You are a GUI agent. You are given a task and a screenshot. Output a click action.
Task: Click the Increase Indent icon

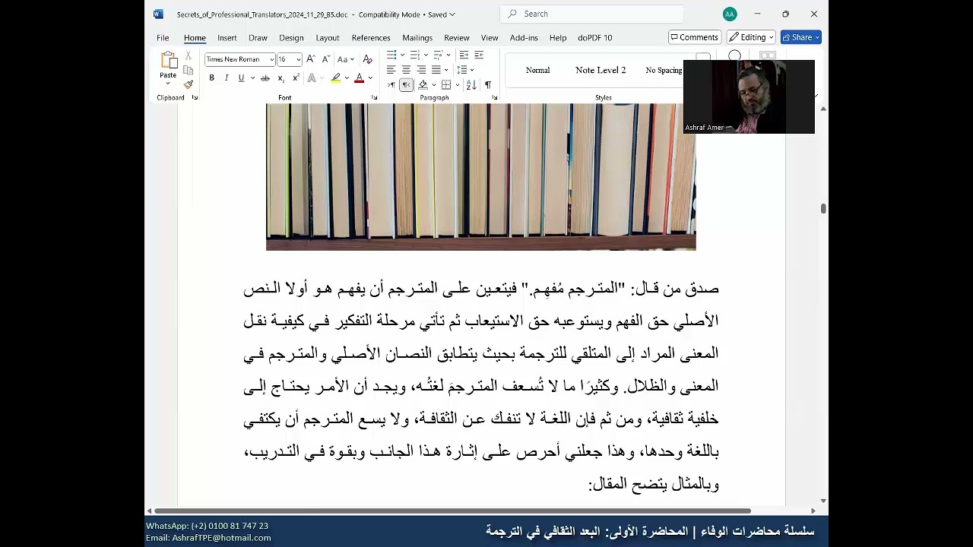(479, 55)
